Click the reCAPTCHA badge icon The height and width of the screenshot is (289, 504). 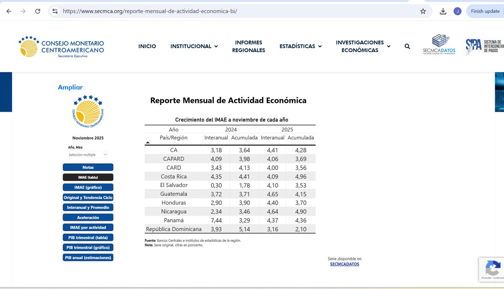tap(492, 268)
